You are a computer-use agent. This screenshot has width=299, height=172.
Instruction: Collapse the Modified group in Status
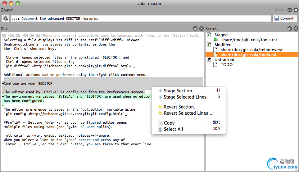pyautogui.click(x=209, y=45)
